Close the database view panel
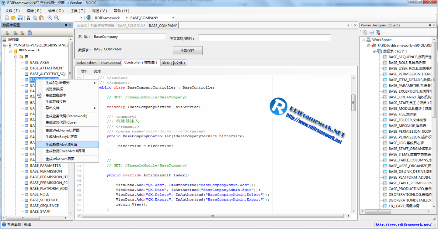This screenshot has height=229, width=438. click(x=71, y=25)
